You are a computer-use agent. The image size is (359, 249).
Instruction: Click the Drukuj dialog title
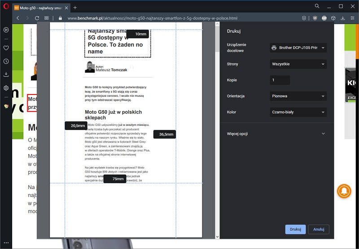click(234, 31)
